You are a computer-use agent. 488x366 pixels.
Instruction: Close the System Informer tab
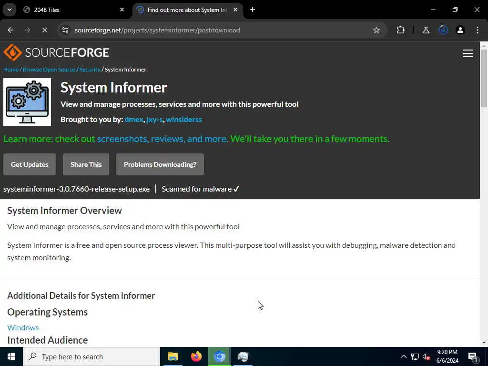[235, 10]
